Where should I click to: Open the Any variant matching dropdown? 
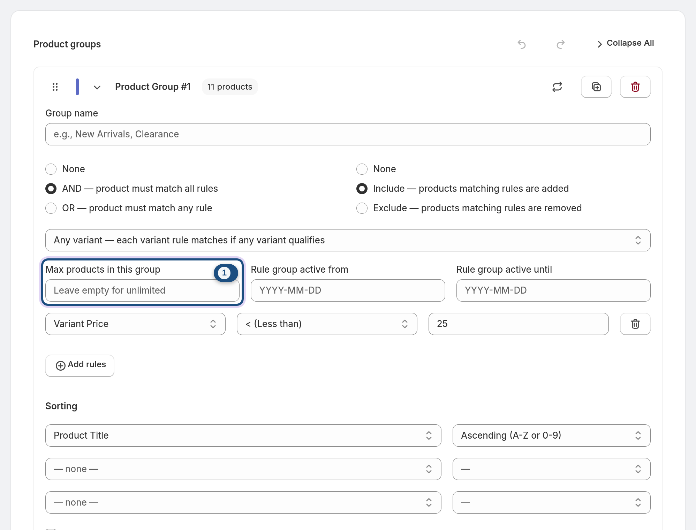pos(348,240)
